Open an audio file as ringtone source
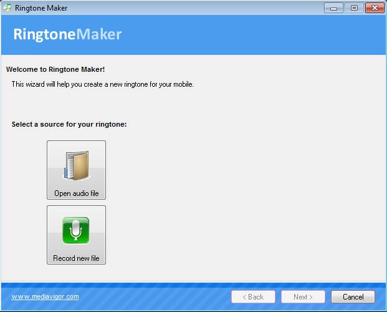 76,170
